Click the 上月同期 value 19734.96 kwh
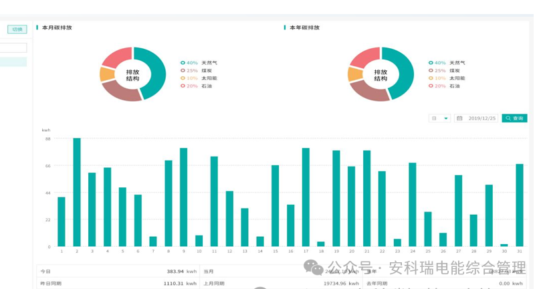 click(x=341, y=283)
